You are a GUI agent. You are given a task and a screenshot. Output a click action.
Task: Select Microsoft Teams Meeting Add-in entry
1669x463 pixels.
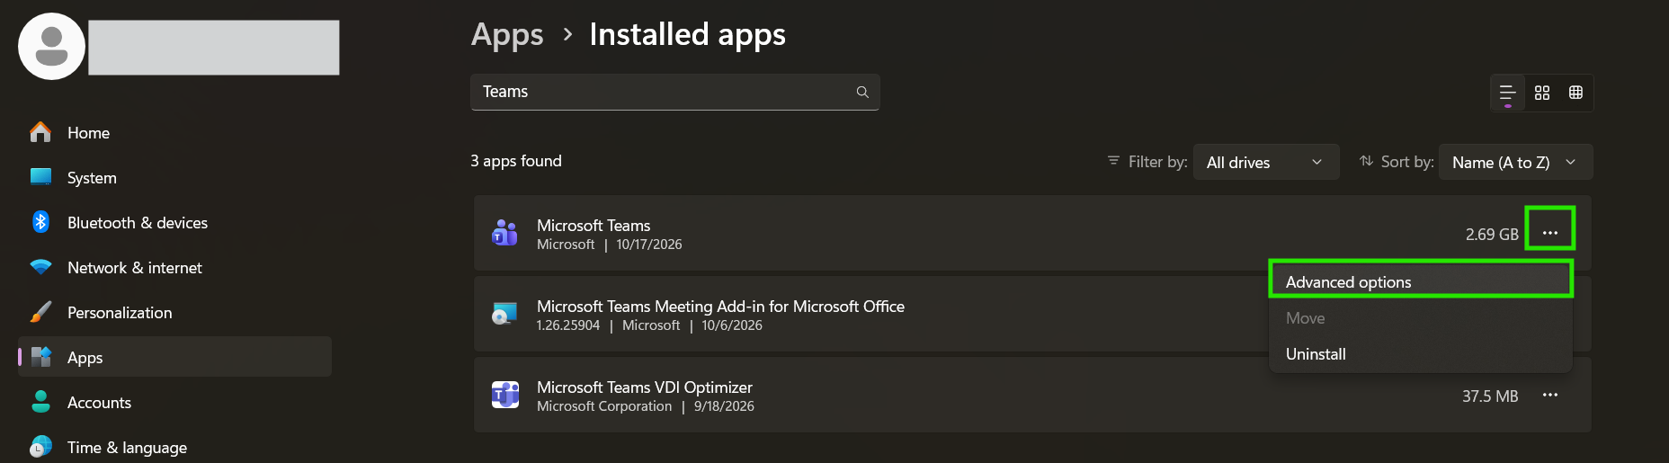(x=870, y=314)
